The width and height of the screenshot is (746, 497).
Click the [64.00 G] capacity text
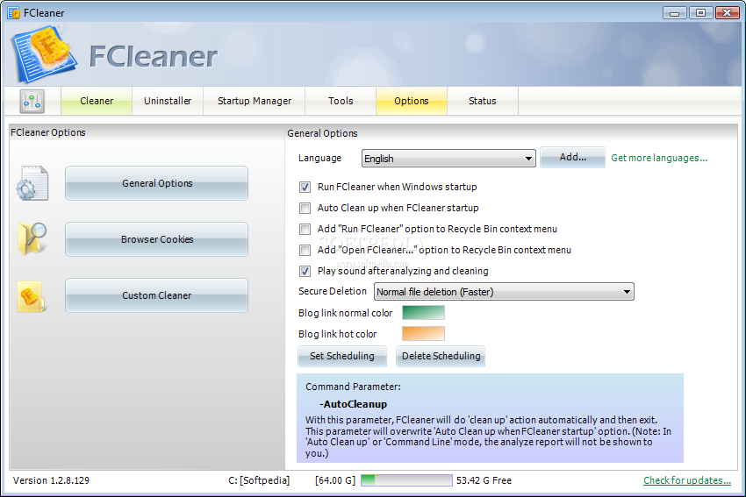[x=335, y=480]
